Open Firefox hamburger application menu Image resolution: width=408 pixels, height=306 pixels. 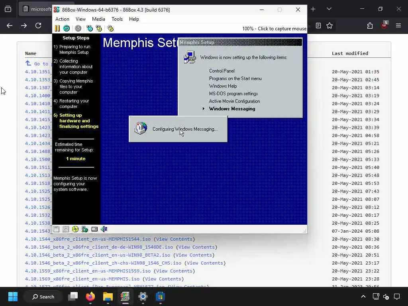[398, 25]
